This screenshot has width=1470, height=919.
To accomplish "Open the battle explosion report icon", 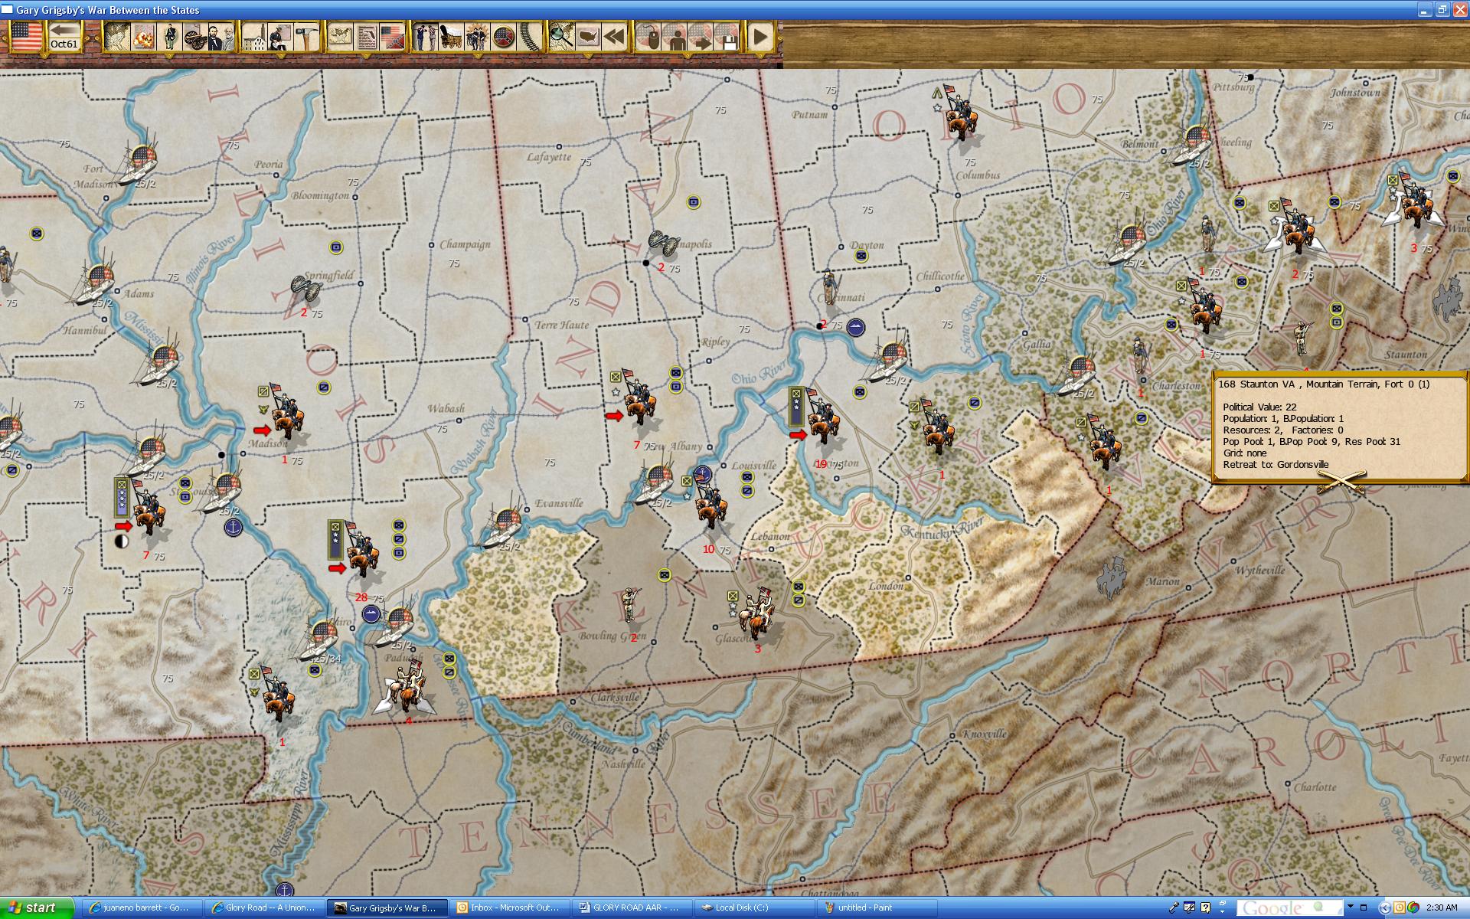I will pos(143,36).
